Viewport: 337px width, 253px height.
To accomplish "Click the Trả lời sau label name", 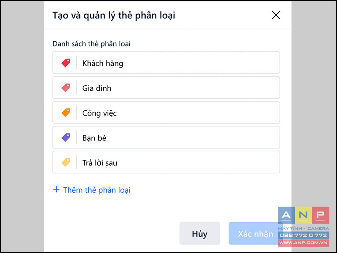I will tap(100, 163).
